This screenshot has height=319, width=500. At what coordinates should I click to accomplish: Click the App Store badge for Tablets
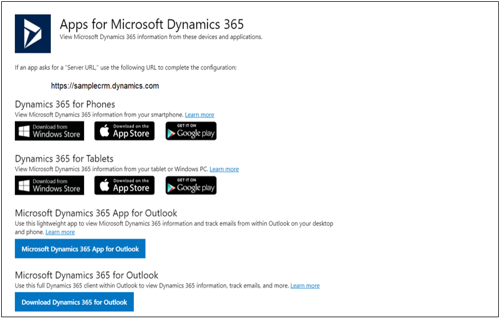pos(124,186)
